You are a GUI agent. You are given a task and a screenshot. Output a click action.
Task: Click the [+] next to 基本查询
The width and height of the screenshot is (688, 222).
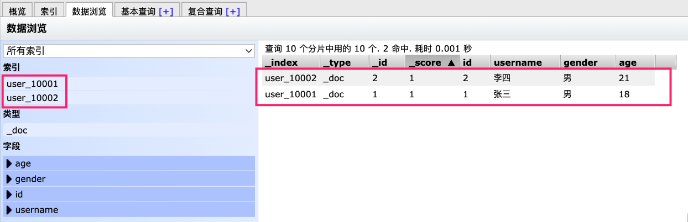tap(165, 10)
